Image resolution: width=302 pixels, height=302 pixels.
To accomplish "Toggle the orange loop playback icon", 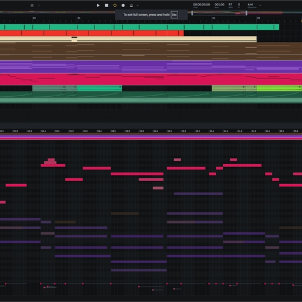I will (x=115, y=6).
